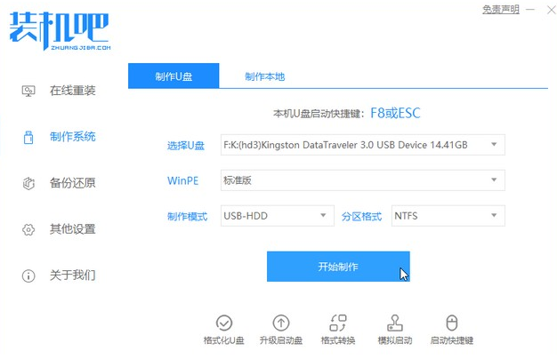
Task: Click the 制作系统 USB drive icon
Action: click(x=28, y=137)
